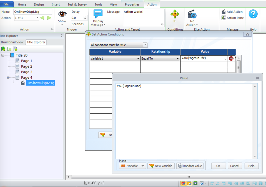Collapse the Title 20 tree node
The image size is (266, 187).
(3, 55)
